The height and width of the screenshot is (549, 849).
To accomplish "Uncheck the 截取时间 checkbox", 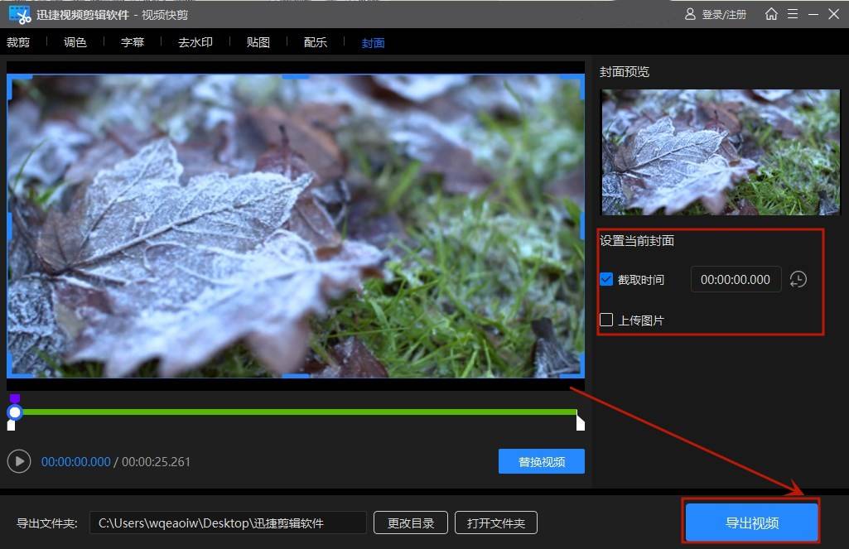I will tap(606, 279).
